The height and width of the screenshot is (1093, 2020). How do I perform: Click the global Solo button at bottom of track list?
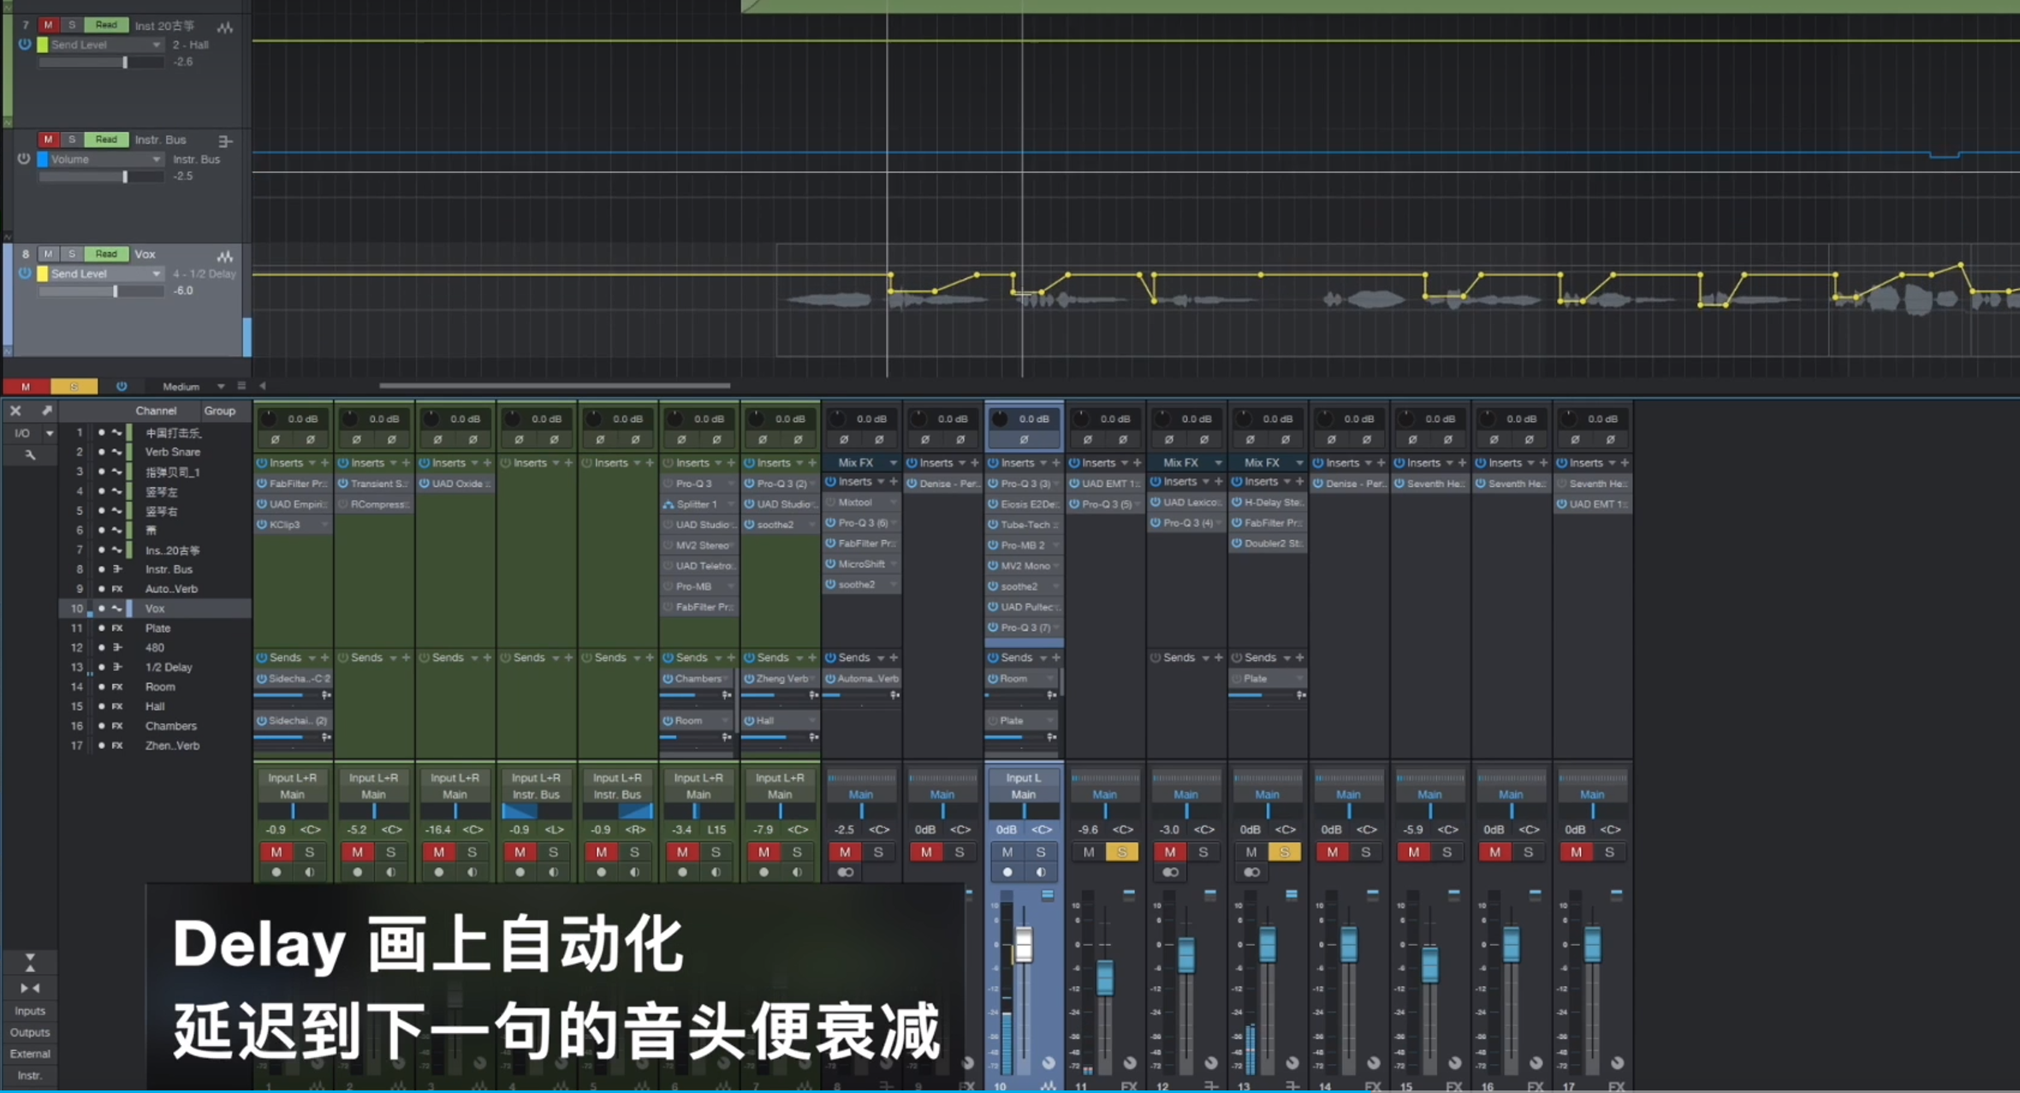click(74, 387)
